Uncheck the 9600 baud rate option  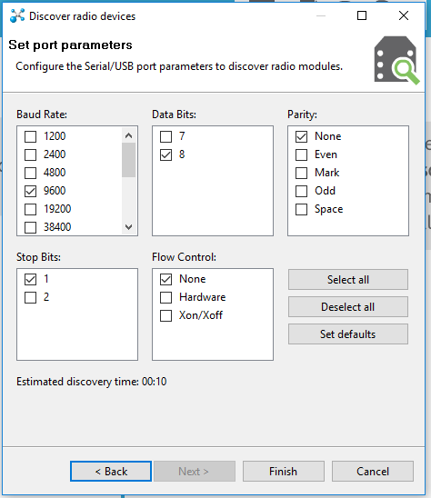[x=31, y=191]
